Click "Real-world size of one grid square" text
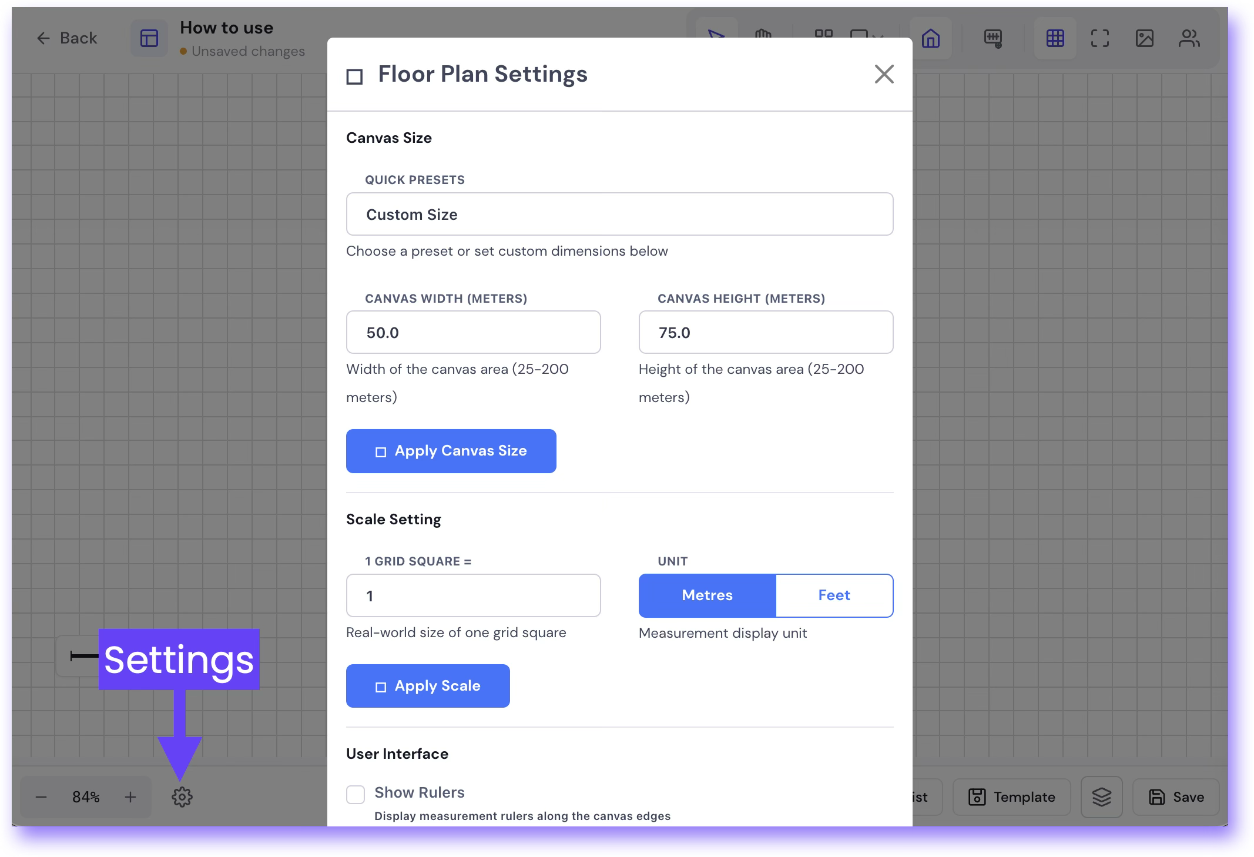The width and height of the screenshot is (1254, 857). (456, 632)
